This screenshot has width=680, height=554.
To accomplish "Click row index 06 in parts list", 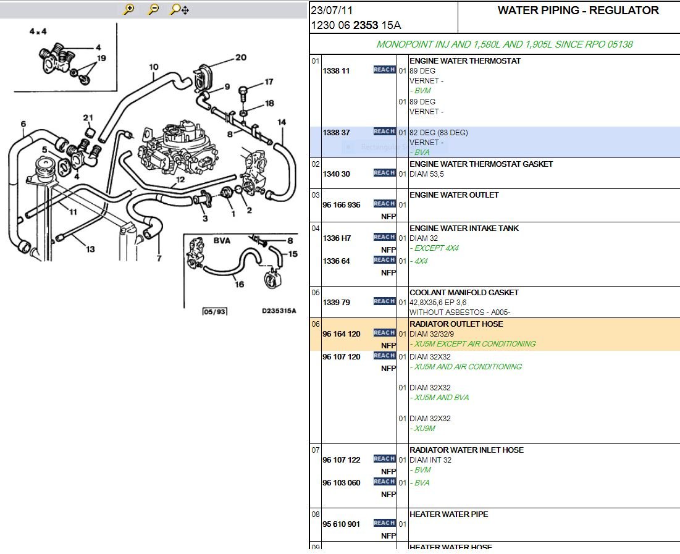I will (315, 324).
